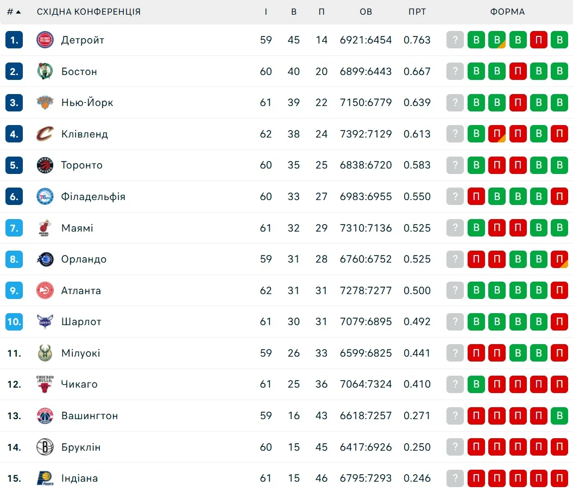Open the Вашингтон team page link
573x492 pixels.
[90, 416]
